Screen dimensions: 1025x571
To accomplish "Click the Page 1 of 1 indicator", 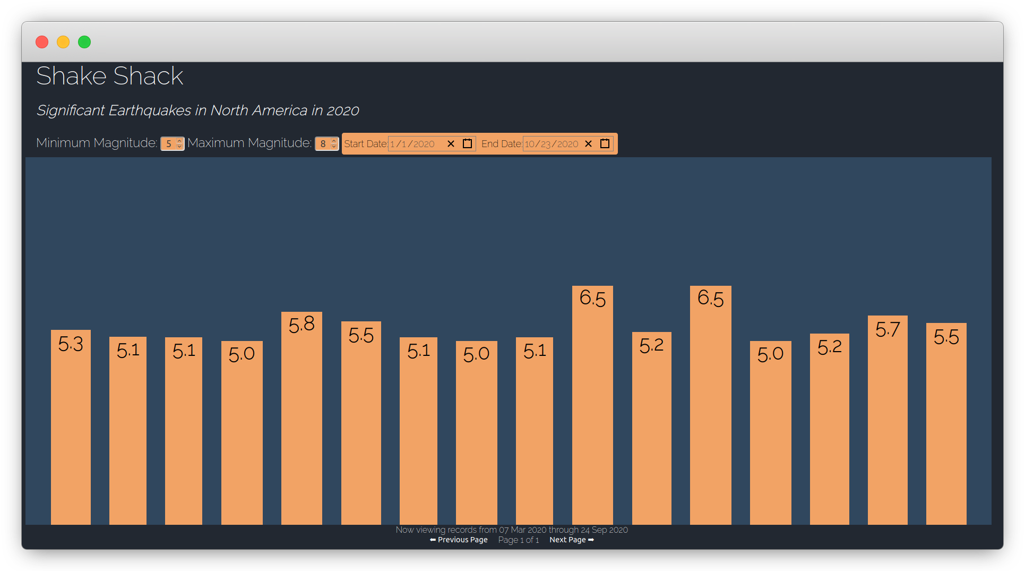I will (x=519, y=540).
